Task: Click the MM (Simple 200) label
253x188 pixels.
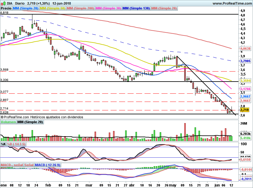Action: 80,8
